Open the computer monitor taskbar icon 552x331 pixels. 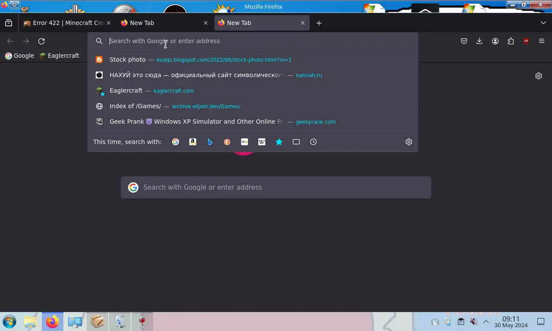point(75,322)
